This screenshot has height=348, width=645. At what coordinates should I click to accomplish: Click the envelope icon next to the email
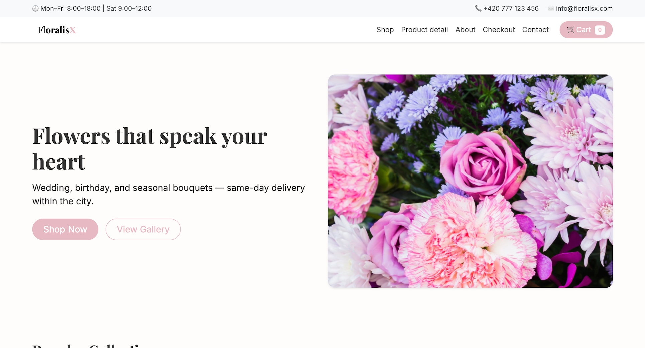pos(551,9)
